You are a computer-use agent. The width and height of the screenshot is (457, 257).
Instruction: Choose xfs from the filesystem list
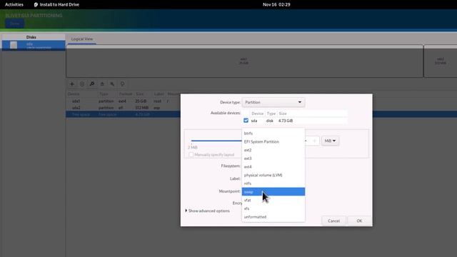pyautogui.click(x=273, y=208)
